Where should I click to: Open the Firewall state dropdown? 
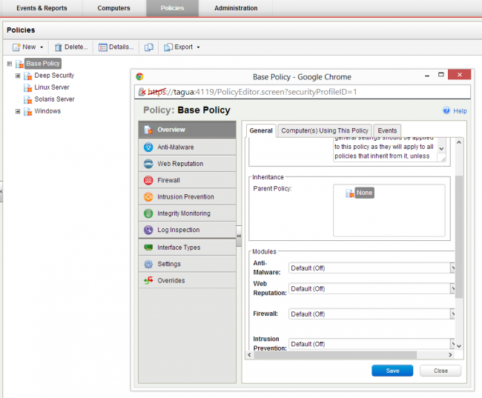pos(452,314)
